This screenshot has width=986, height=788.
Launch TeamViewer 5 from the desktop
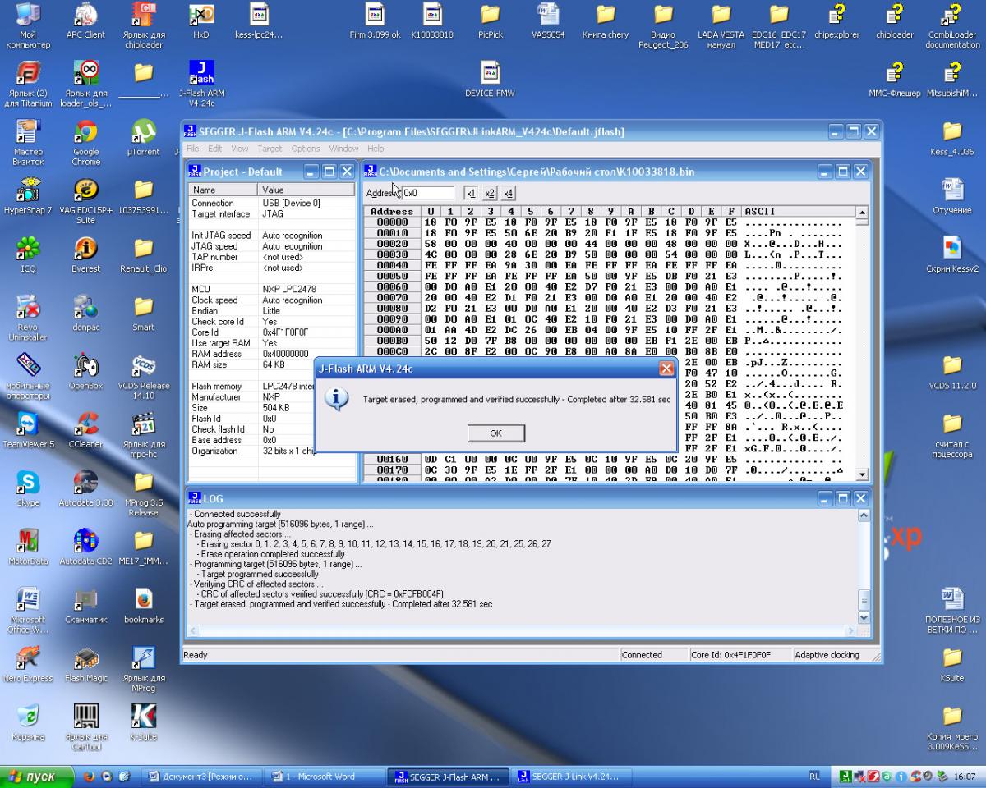[x=28, y=424]
